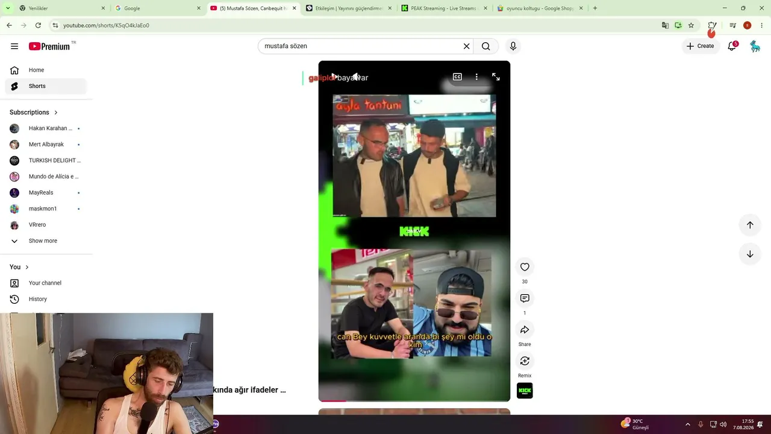This screenshot has width=771, height=434.
Task: Click the address bar URL
Action: 106,25
